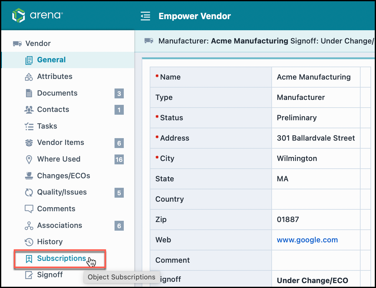Open the Documents section
This screenshot has height=288, width=376.
pos(57,93)
